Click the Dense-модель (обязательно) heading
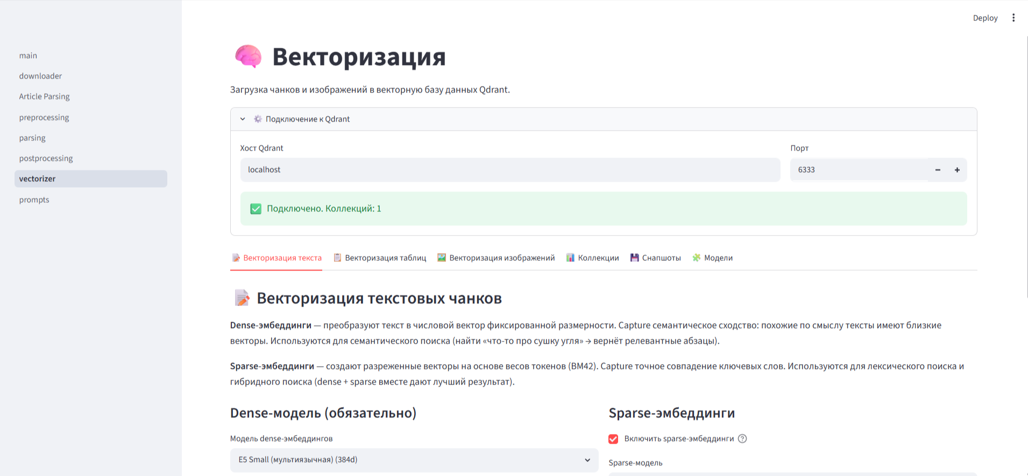This screenshot has width=1028, height=476. click(x=323, y=413)
